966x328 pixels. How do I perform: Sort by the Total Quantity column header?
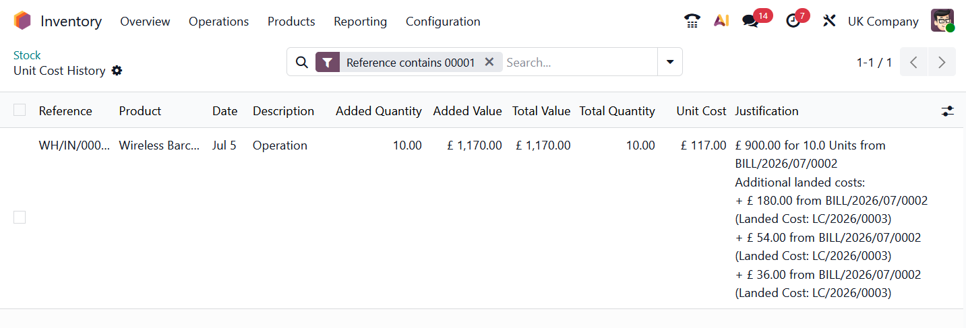(x=617, y=111)
